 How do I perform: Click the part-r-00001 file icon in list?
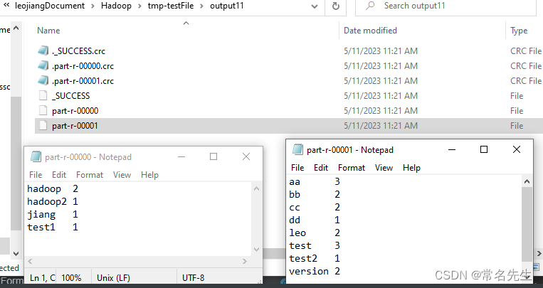43,126
